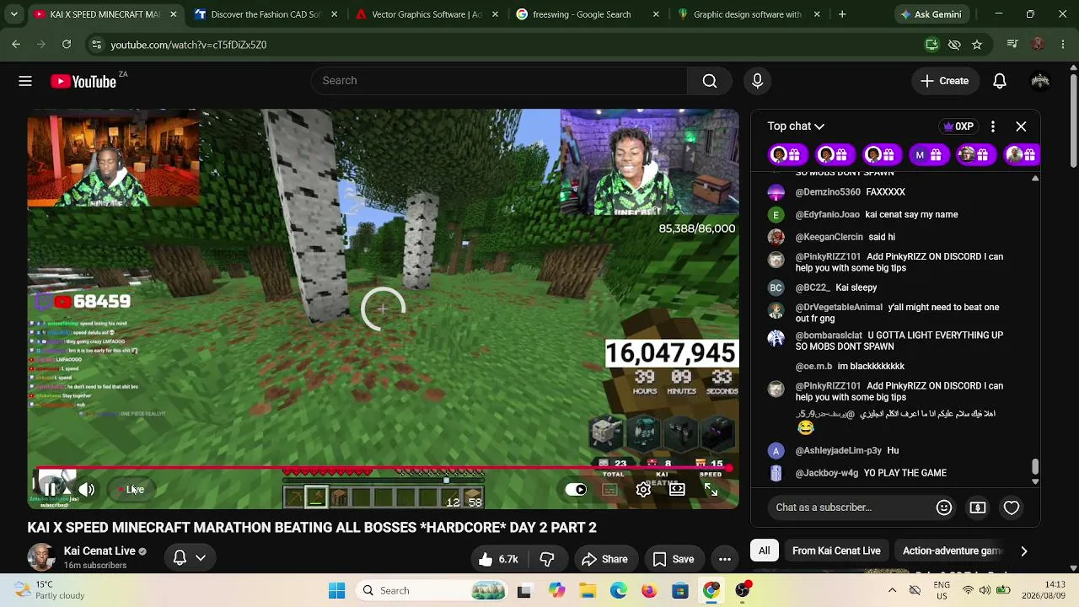This screenshot has height=607, width=1079.
Task: Open the chat Super Chat dollar icon
Action: click(x=978, y=508)
